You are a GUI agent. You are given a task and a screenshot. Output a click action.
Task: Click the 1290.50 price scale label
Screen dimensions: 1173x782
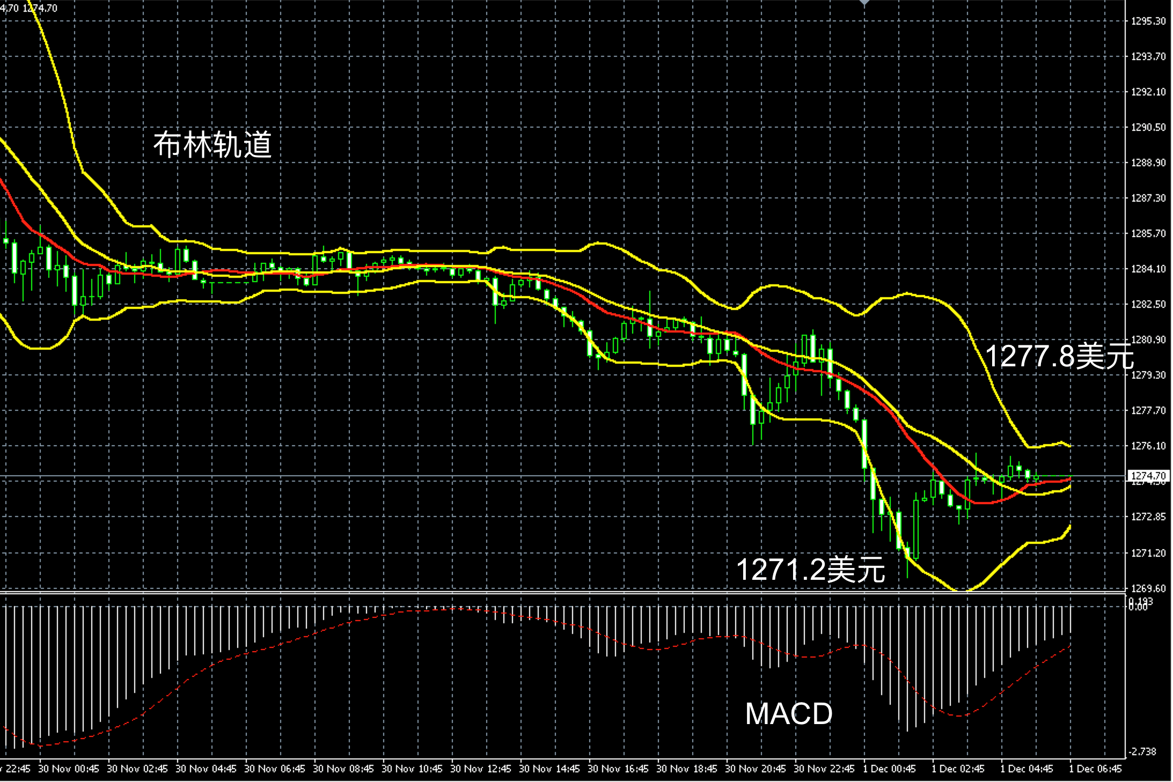point(1148,127)
